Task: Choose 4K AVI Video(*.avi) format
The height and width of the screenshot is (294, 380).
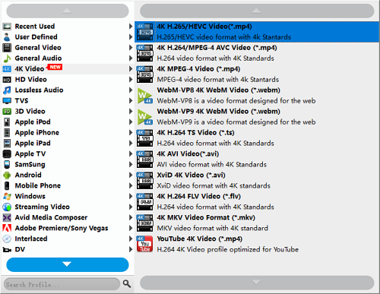Action: pyautogui.click(x=257, y=160)
